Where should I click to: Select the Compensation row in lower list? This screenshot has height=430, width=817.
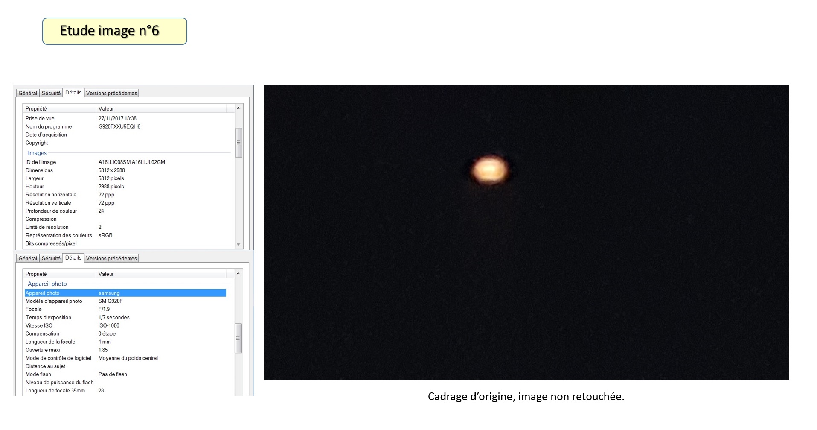click(125, 333)
